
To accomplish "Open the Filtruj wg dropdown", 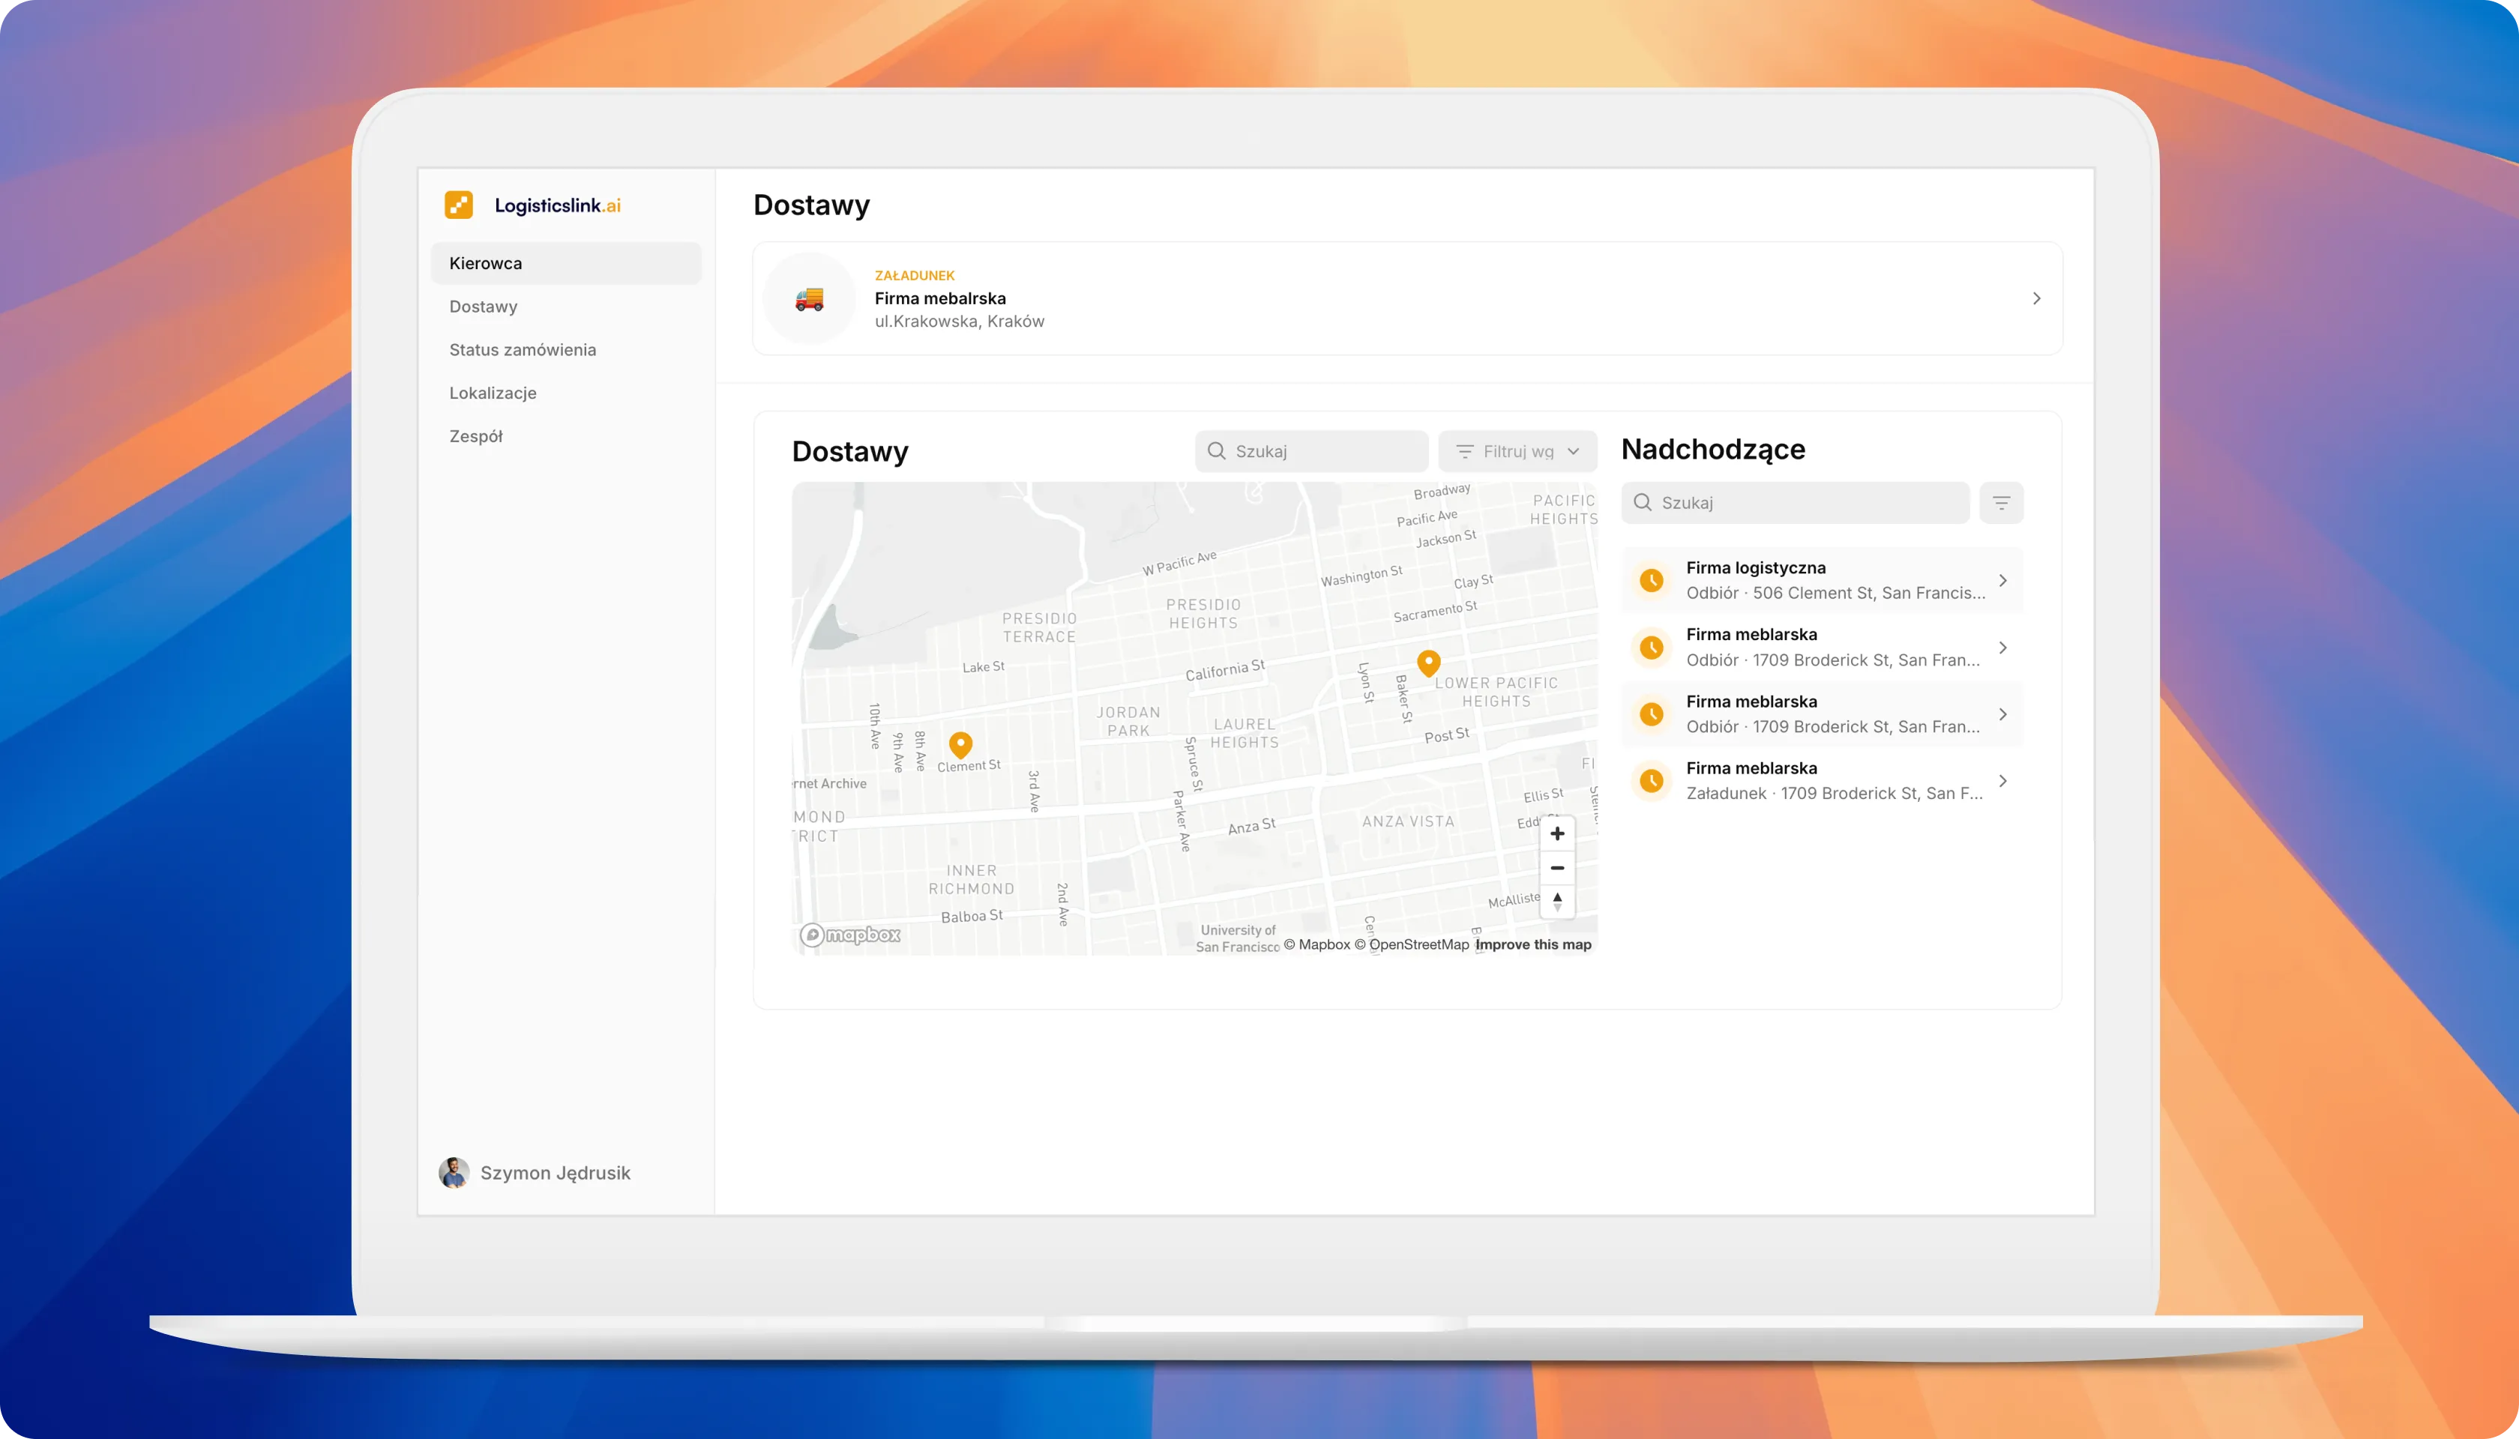I will coord(1517,452).
